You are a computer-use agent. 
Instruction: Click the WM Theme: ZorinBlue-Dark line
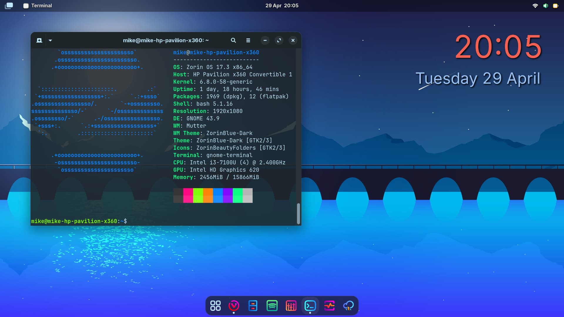pyautogui.click(x=213, y=133)
